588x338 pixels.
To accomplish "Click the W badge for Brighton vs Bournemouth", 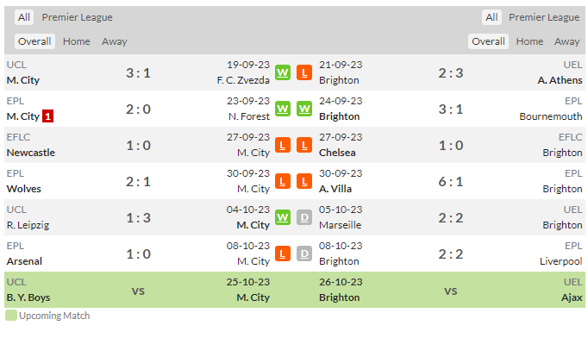I will [304, 109].
